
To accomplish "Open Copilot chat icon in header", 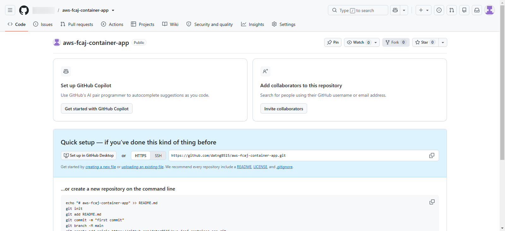I will point(395,10).
